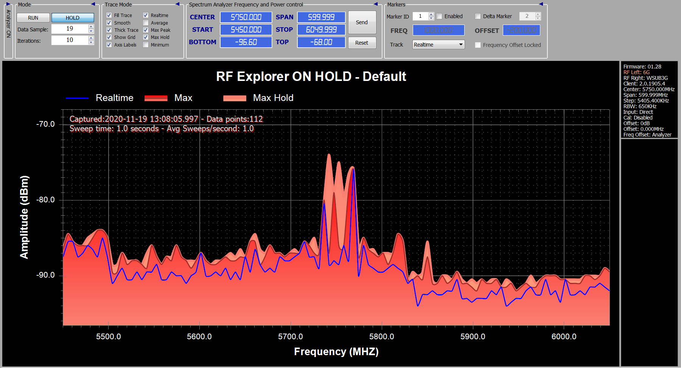Image resolution: width=681 pixels, height=368 pixels.
Task: Increase Data Sample with up arrow
Action: tap(91, 26)
